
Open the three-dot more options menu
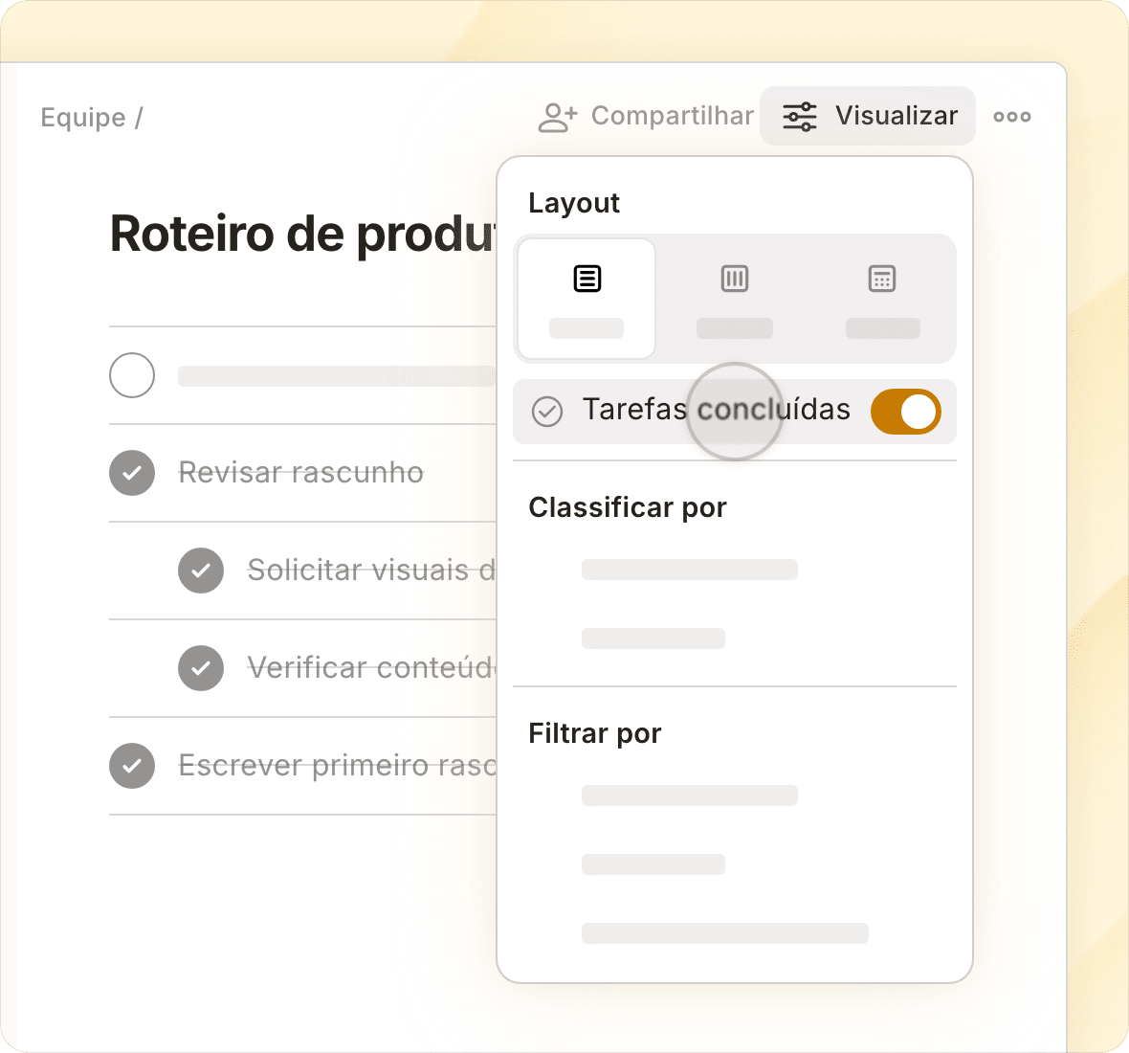click(x=1011, y=117)
